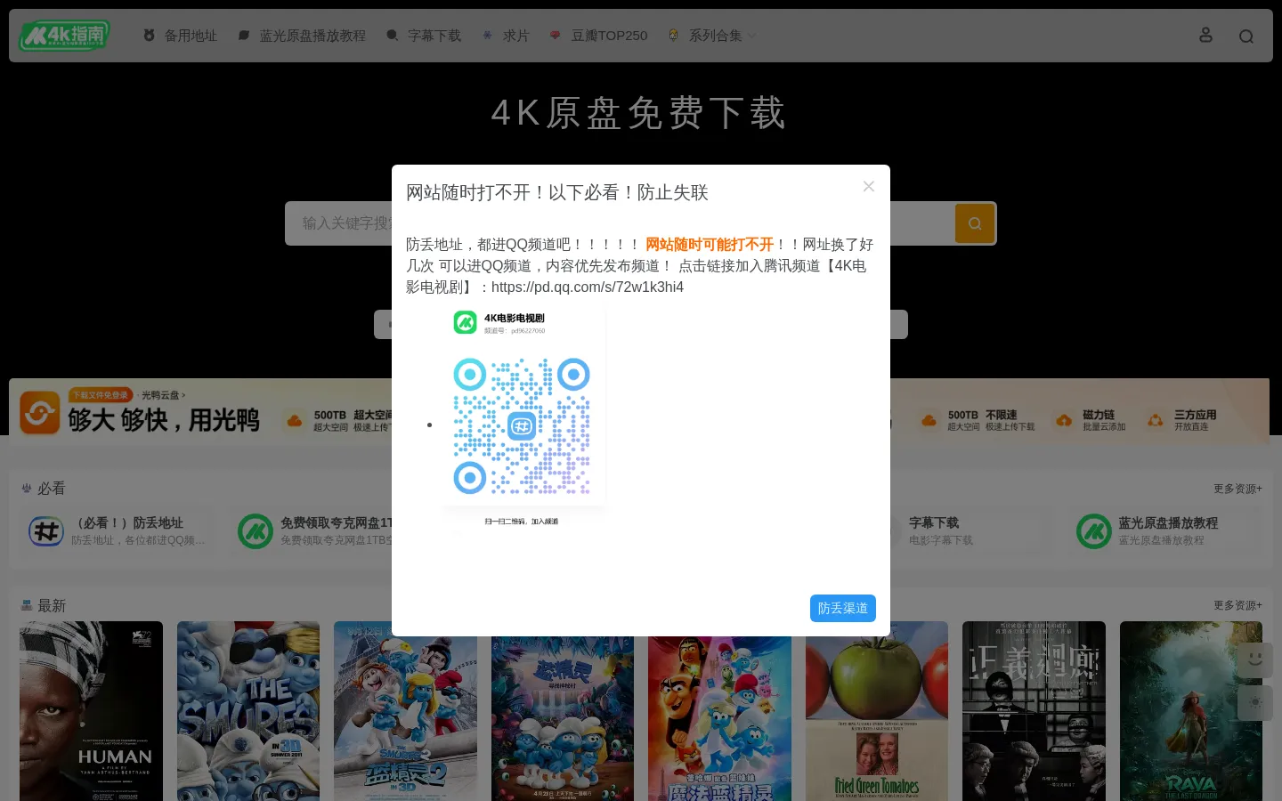Click the 必看 section heading
Image resolution: width=1282 pixels, height=801 pixels.
(52, 489)
